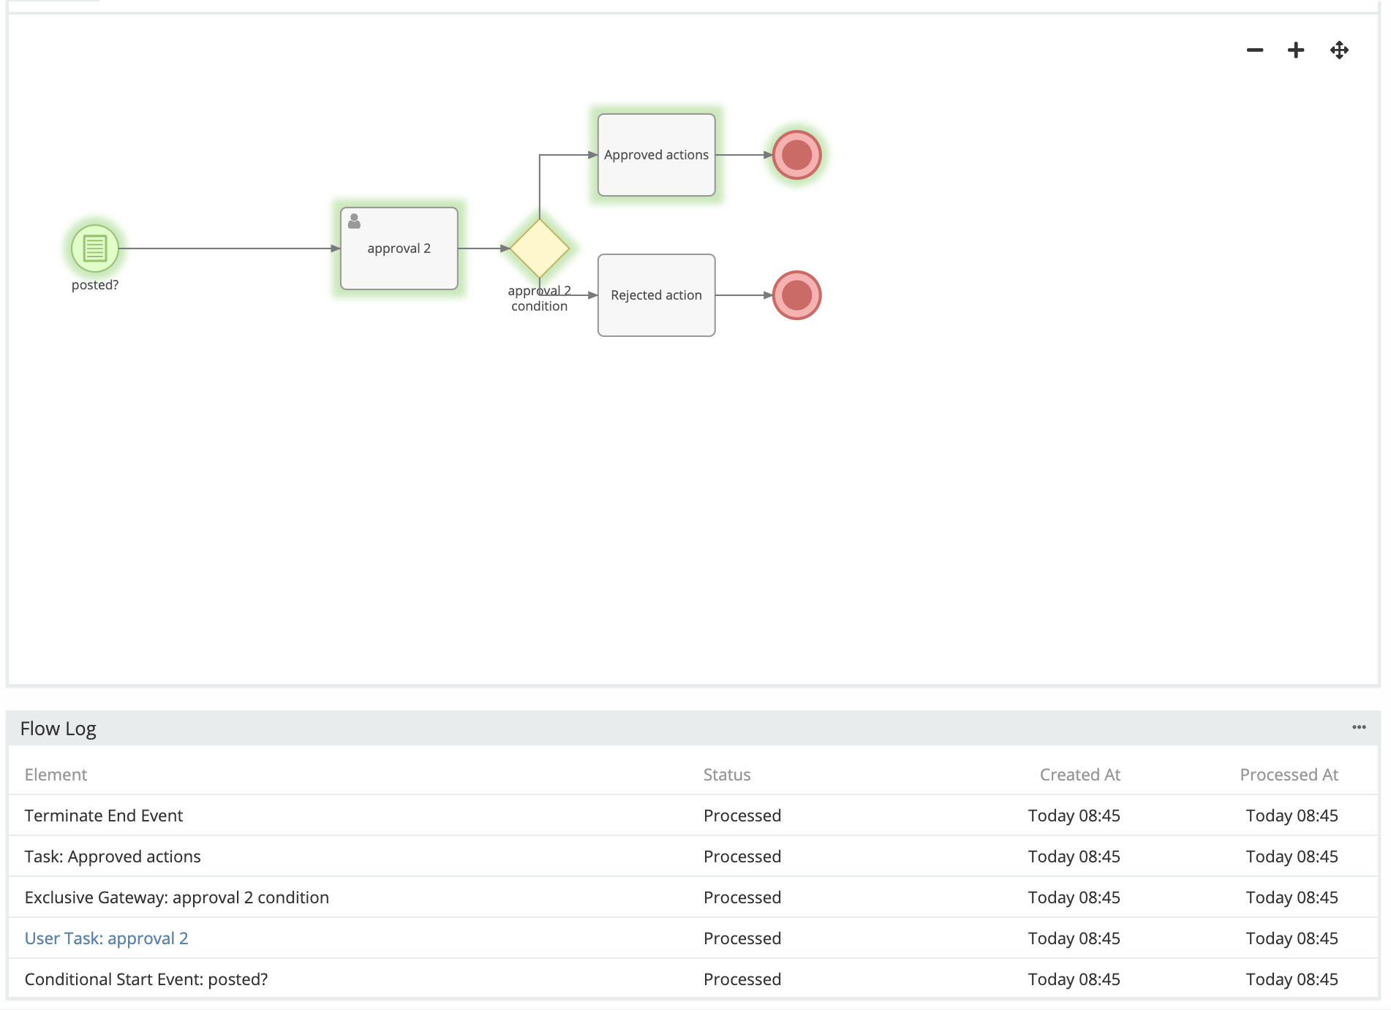1391x1010 pixels.
Task: Open the Flow Log three-dot options menu
Action: pyautogui.click(x=1359, y=727)
